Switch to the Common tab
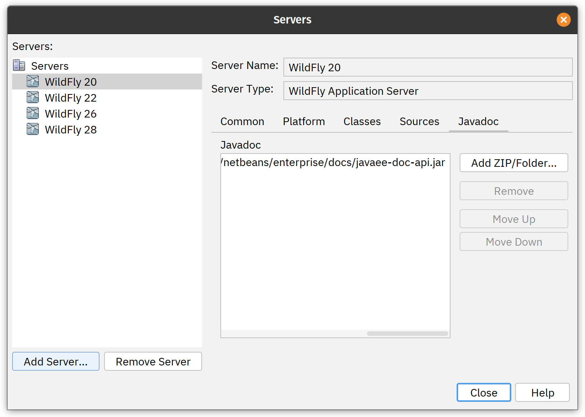The image size is (585, 417). point(242,121)
